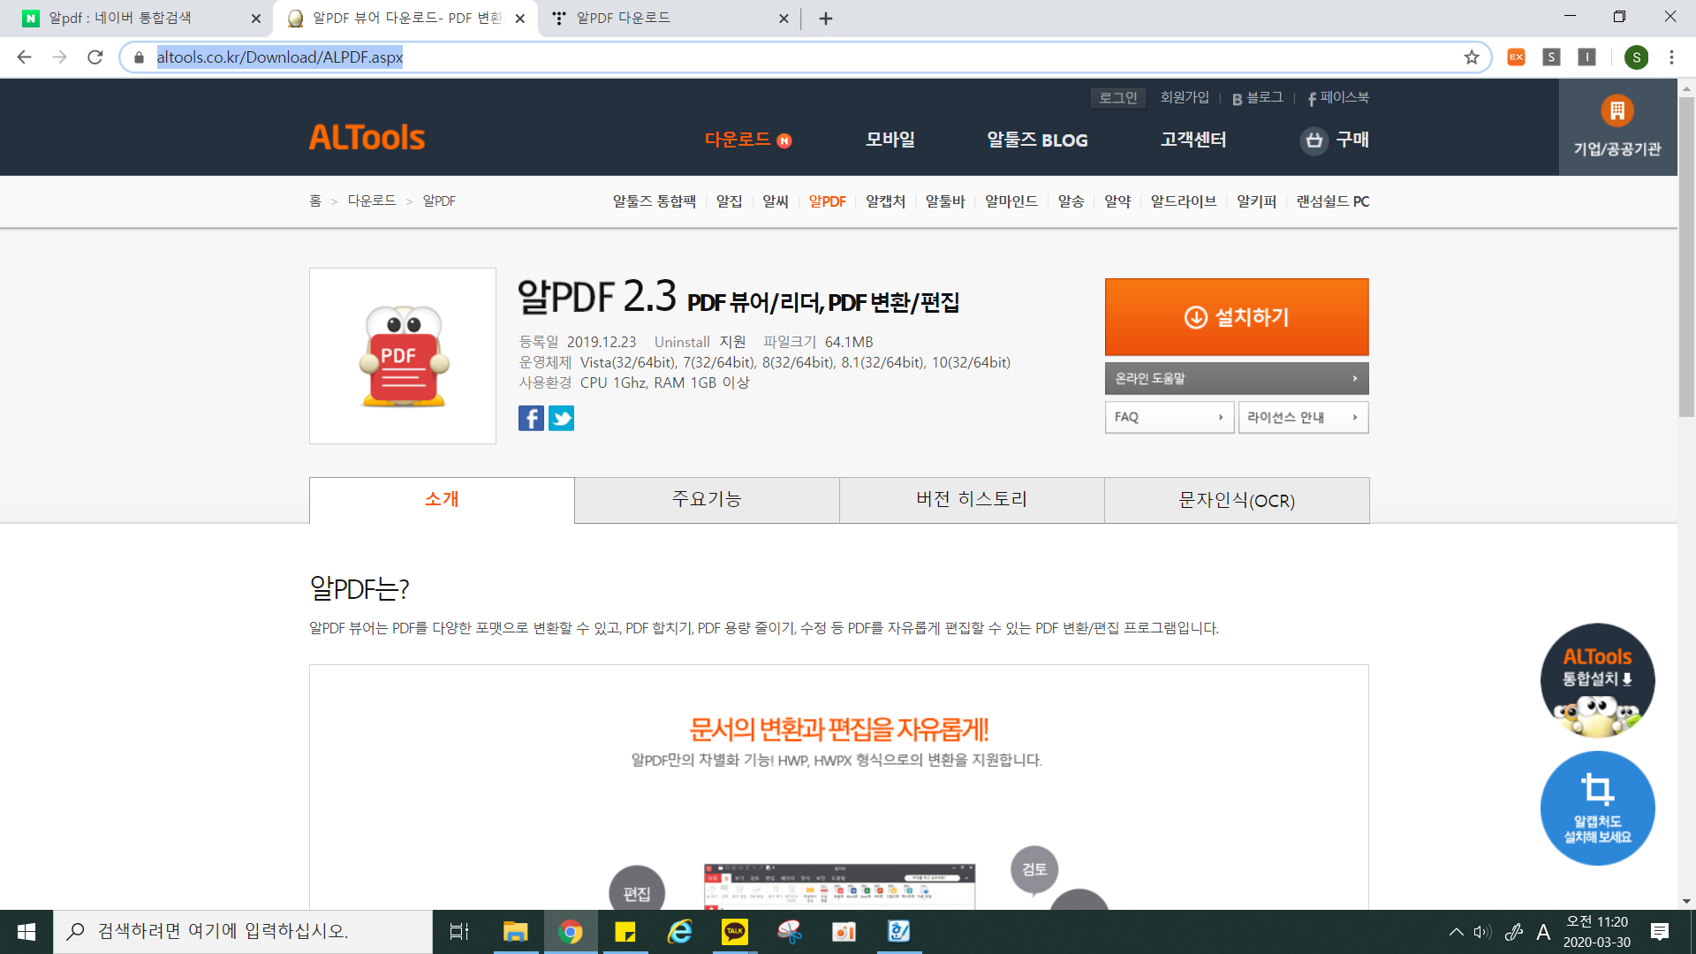Click the 알캡처 round crop banner

tap(1597, 807)
